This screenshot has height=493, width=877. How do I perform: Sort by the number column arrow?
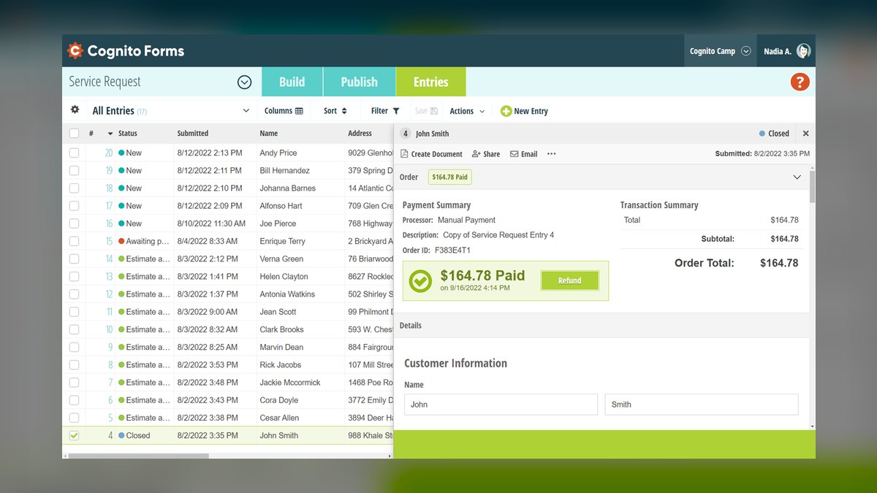click(110, 134)
